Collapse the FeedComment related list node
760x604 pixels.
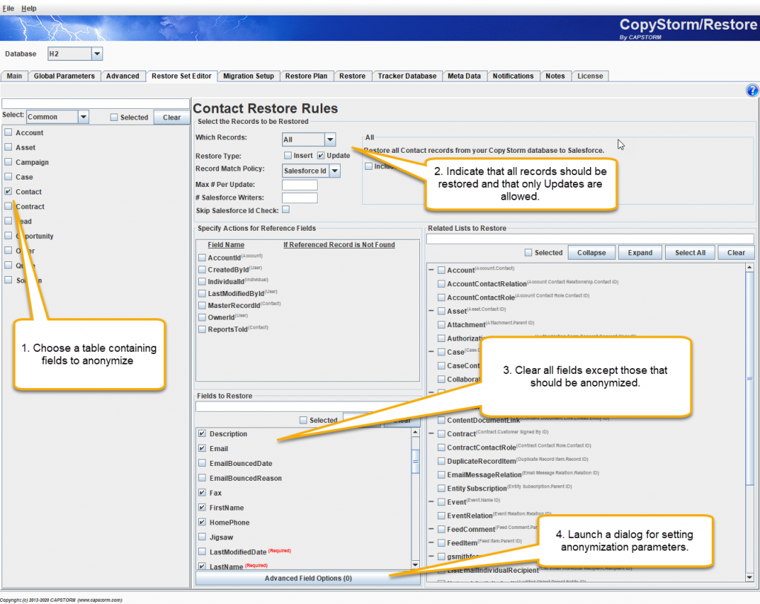point(431,529)
